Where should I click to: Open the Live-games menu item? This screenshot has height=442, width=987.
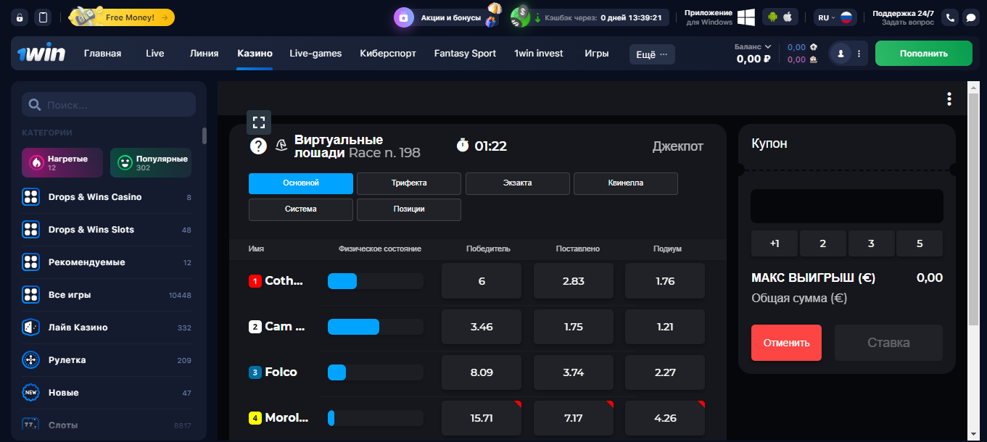point(315,53)
